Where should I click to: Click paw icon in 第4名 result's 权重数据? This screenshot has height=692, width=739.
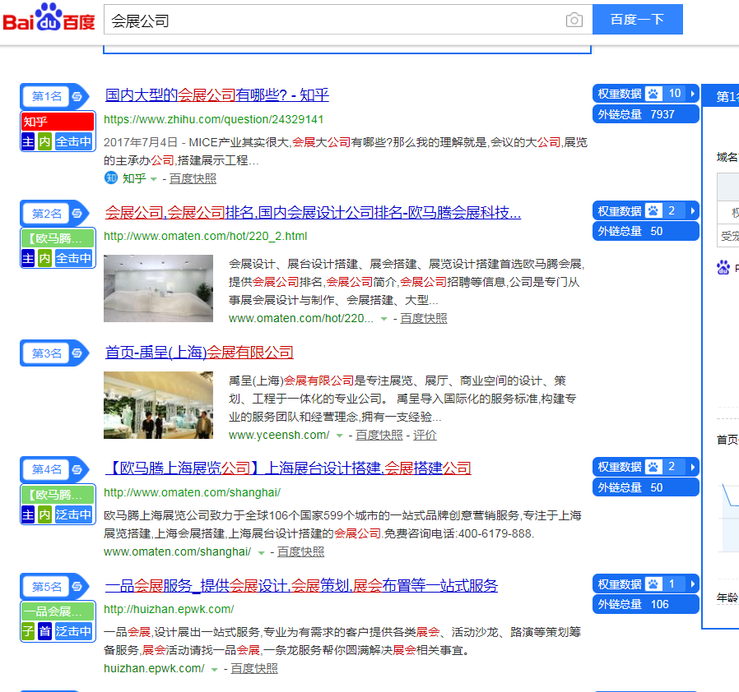tap(653, 467)
